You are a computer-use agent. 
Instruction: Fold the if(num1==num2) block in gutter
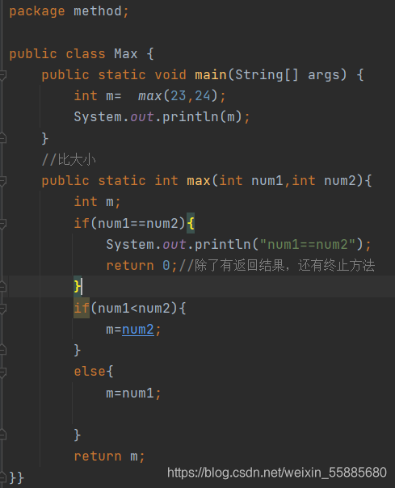pyautogui.click(x=2, y=223)
